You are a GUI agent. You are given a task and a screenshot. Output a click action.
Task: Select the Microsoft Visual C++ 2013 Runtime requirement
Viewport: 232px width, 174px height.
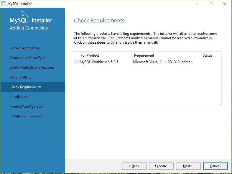coord(163,62)
